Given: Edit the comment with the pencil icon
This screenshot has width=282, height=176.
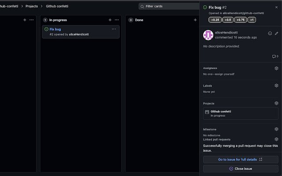Looking at the screenshot, I should pos(276,33).
